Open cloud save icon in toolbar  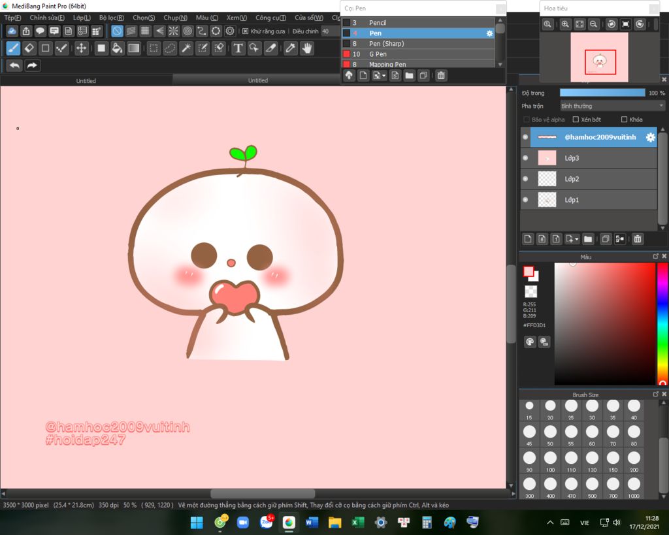click(x=12, y=31)
